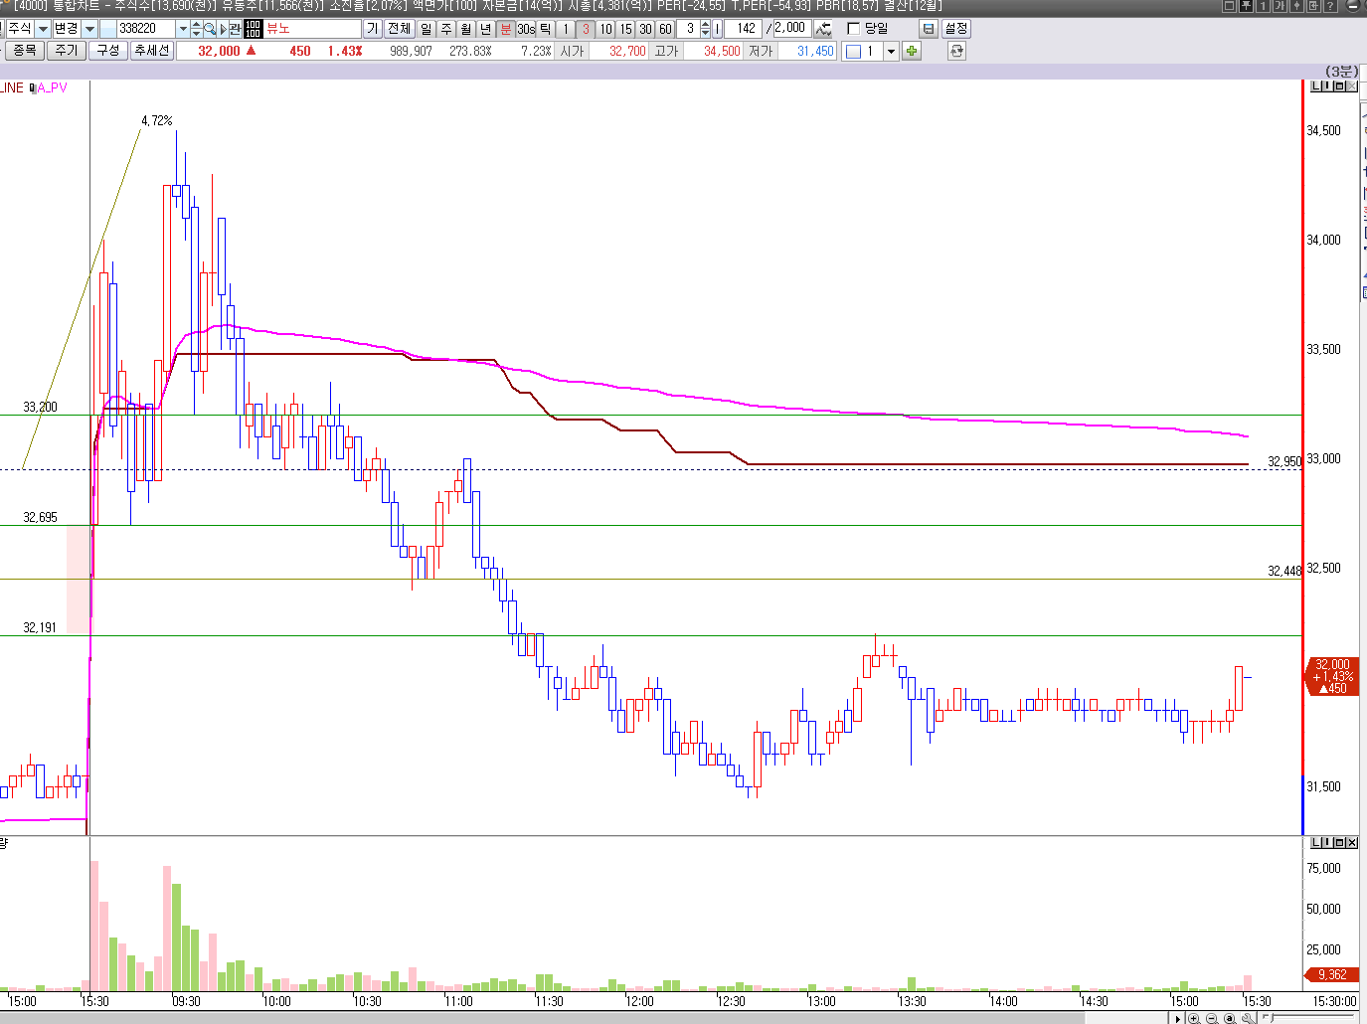Zoom out using the bottom magnifier minus icon

[x=1212, y=1018]
